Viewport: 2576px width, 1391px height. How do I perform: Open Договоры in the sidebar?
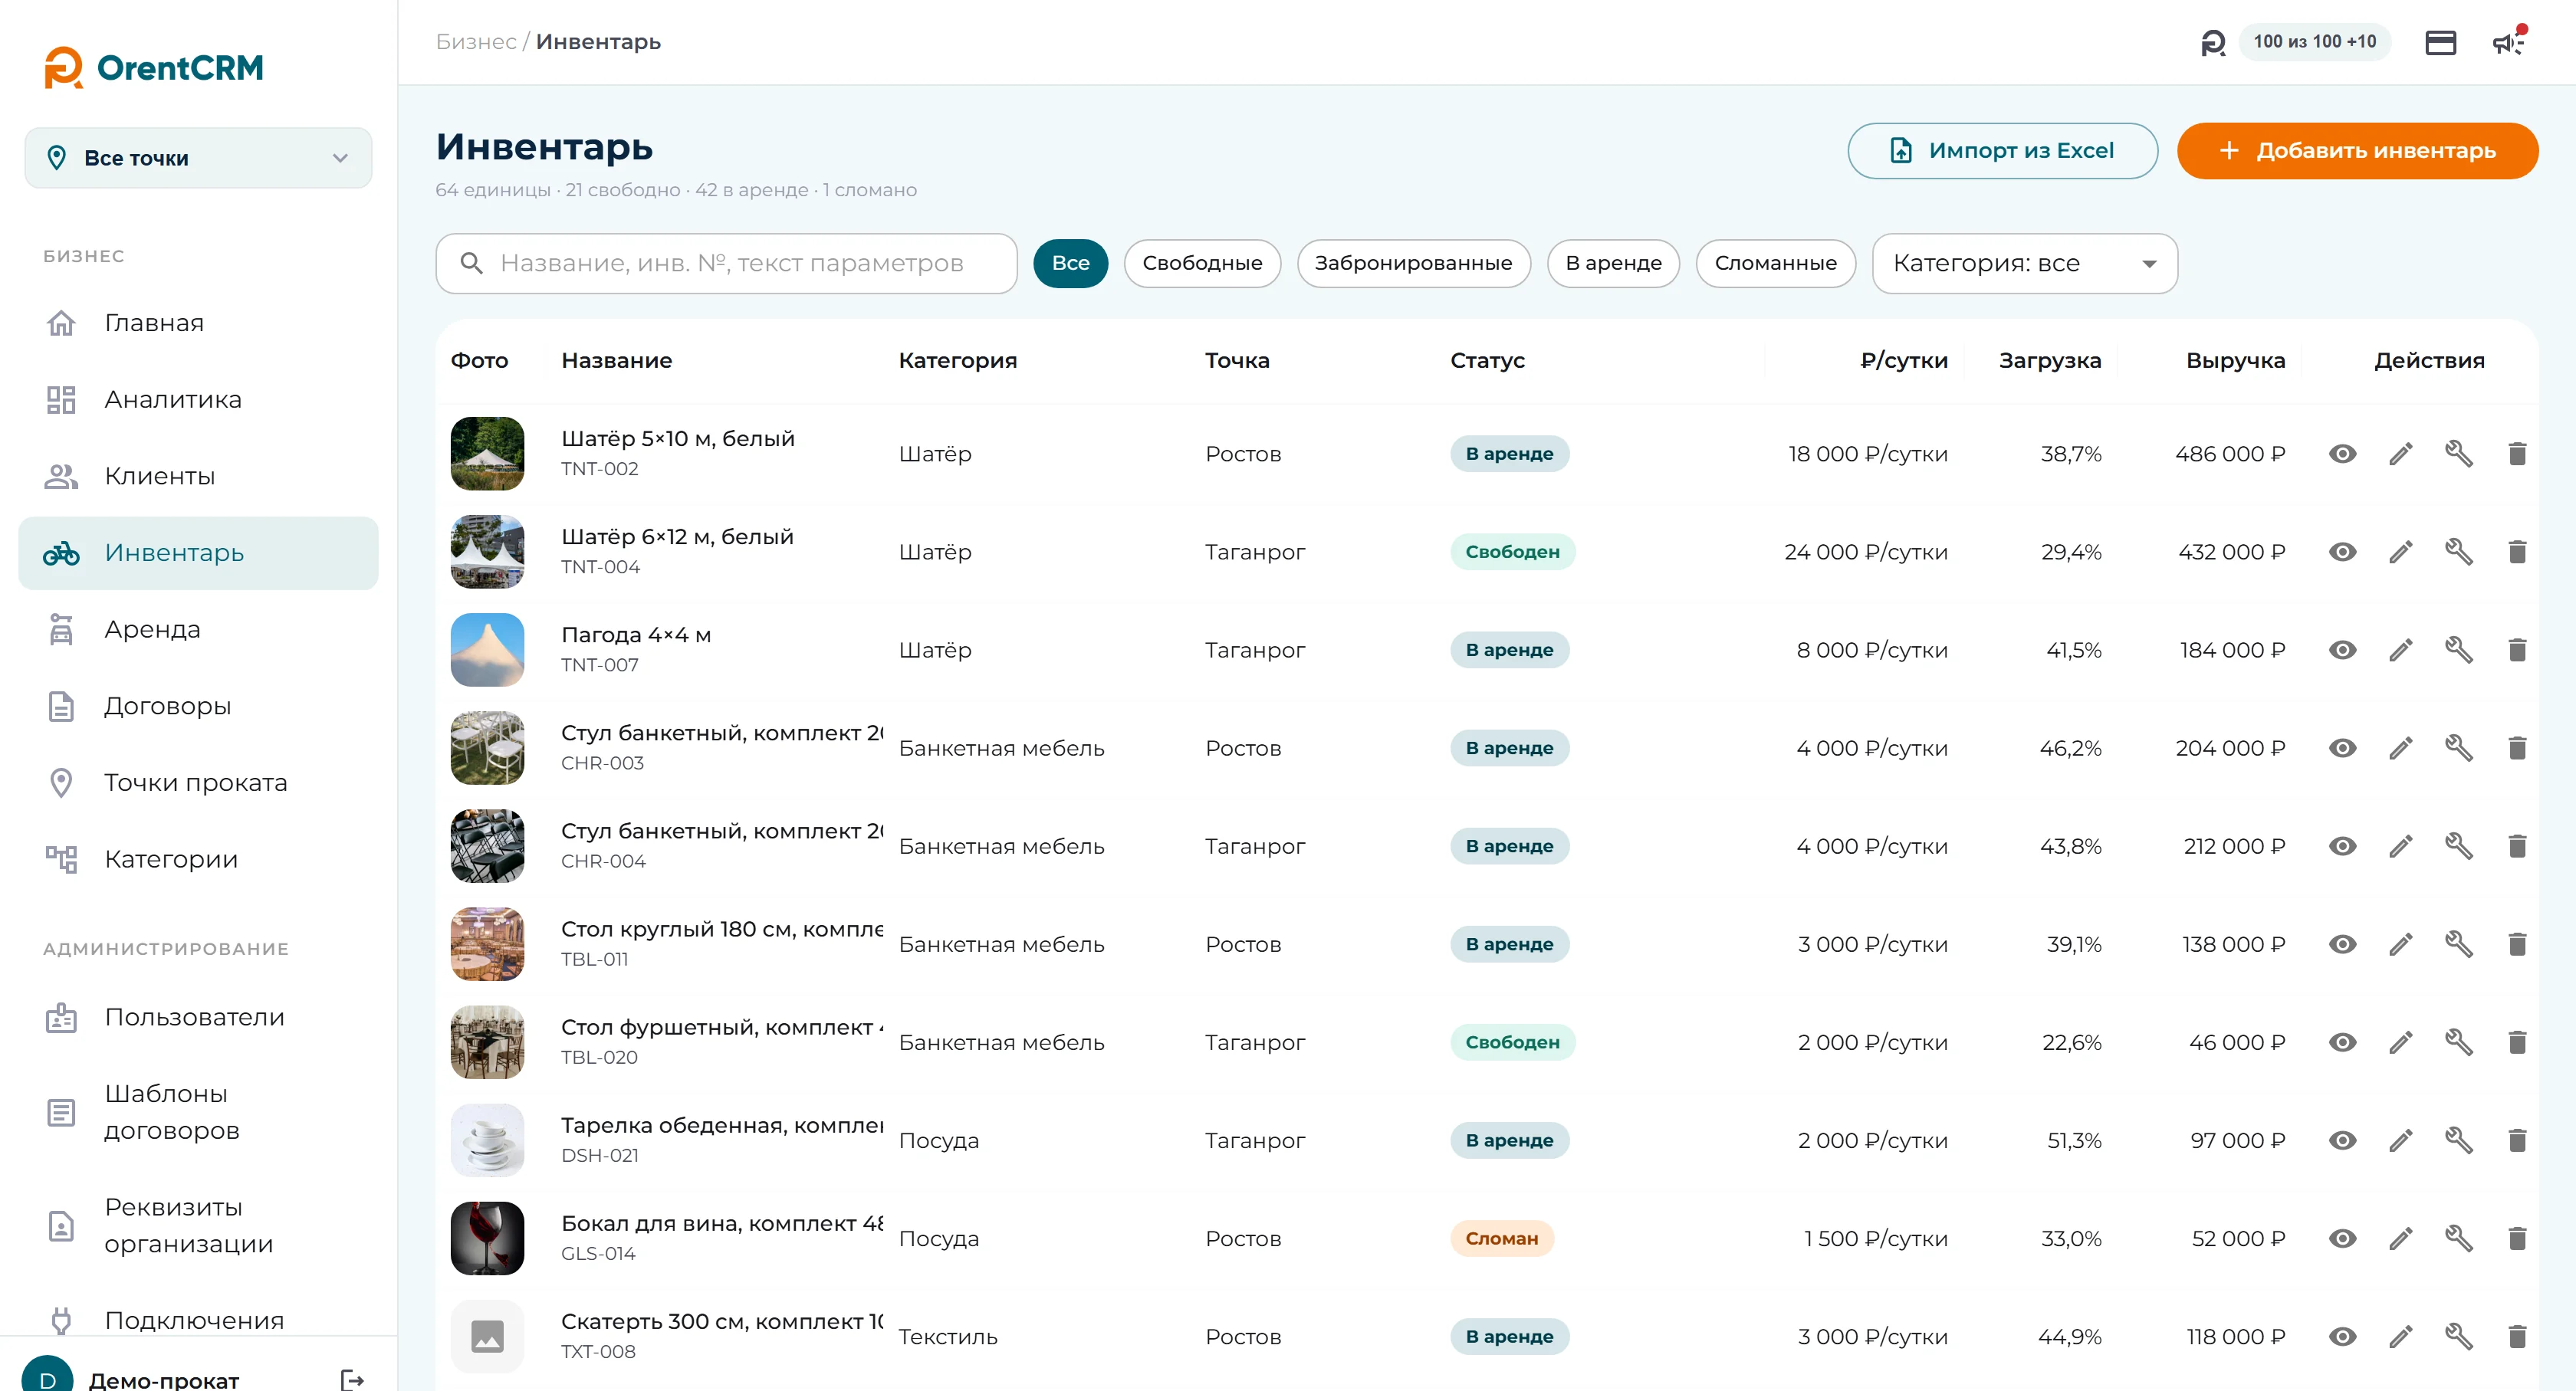(x=198, y=707)
